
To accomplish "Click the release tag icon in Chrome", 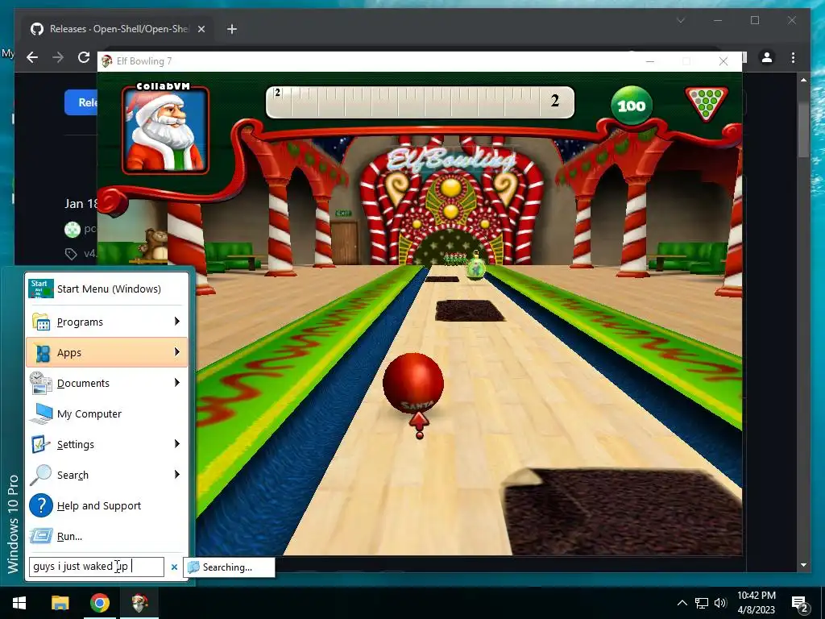I will [x=71, y=254].
